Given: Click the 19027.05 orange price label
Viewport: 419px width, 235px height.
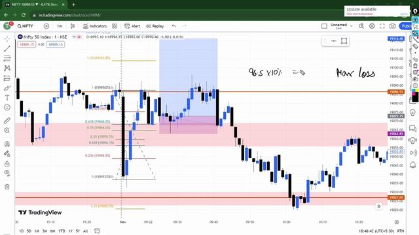Looking at the screenshot, I should point(396,197).
